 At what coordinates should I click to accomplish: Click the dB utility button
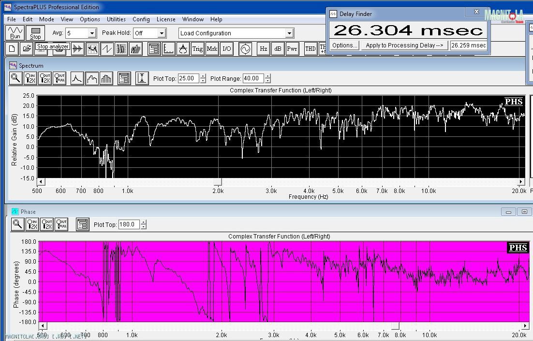(278, 49)
